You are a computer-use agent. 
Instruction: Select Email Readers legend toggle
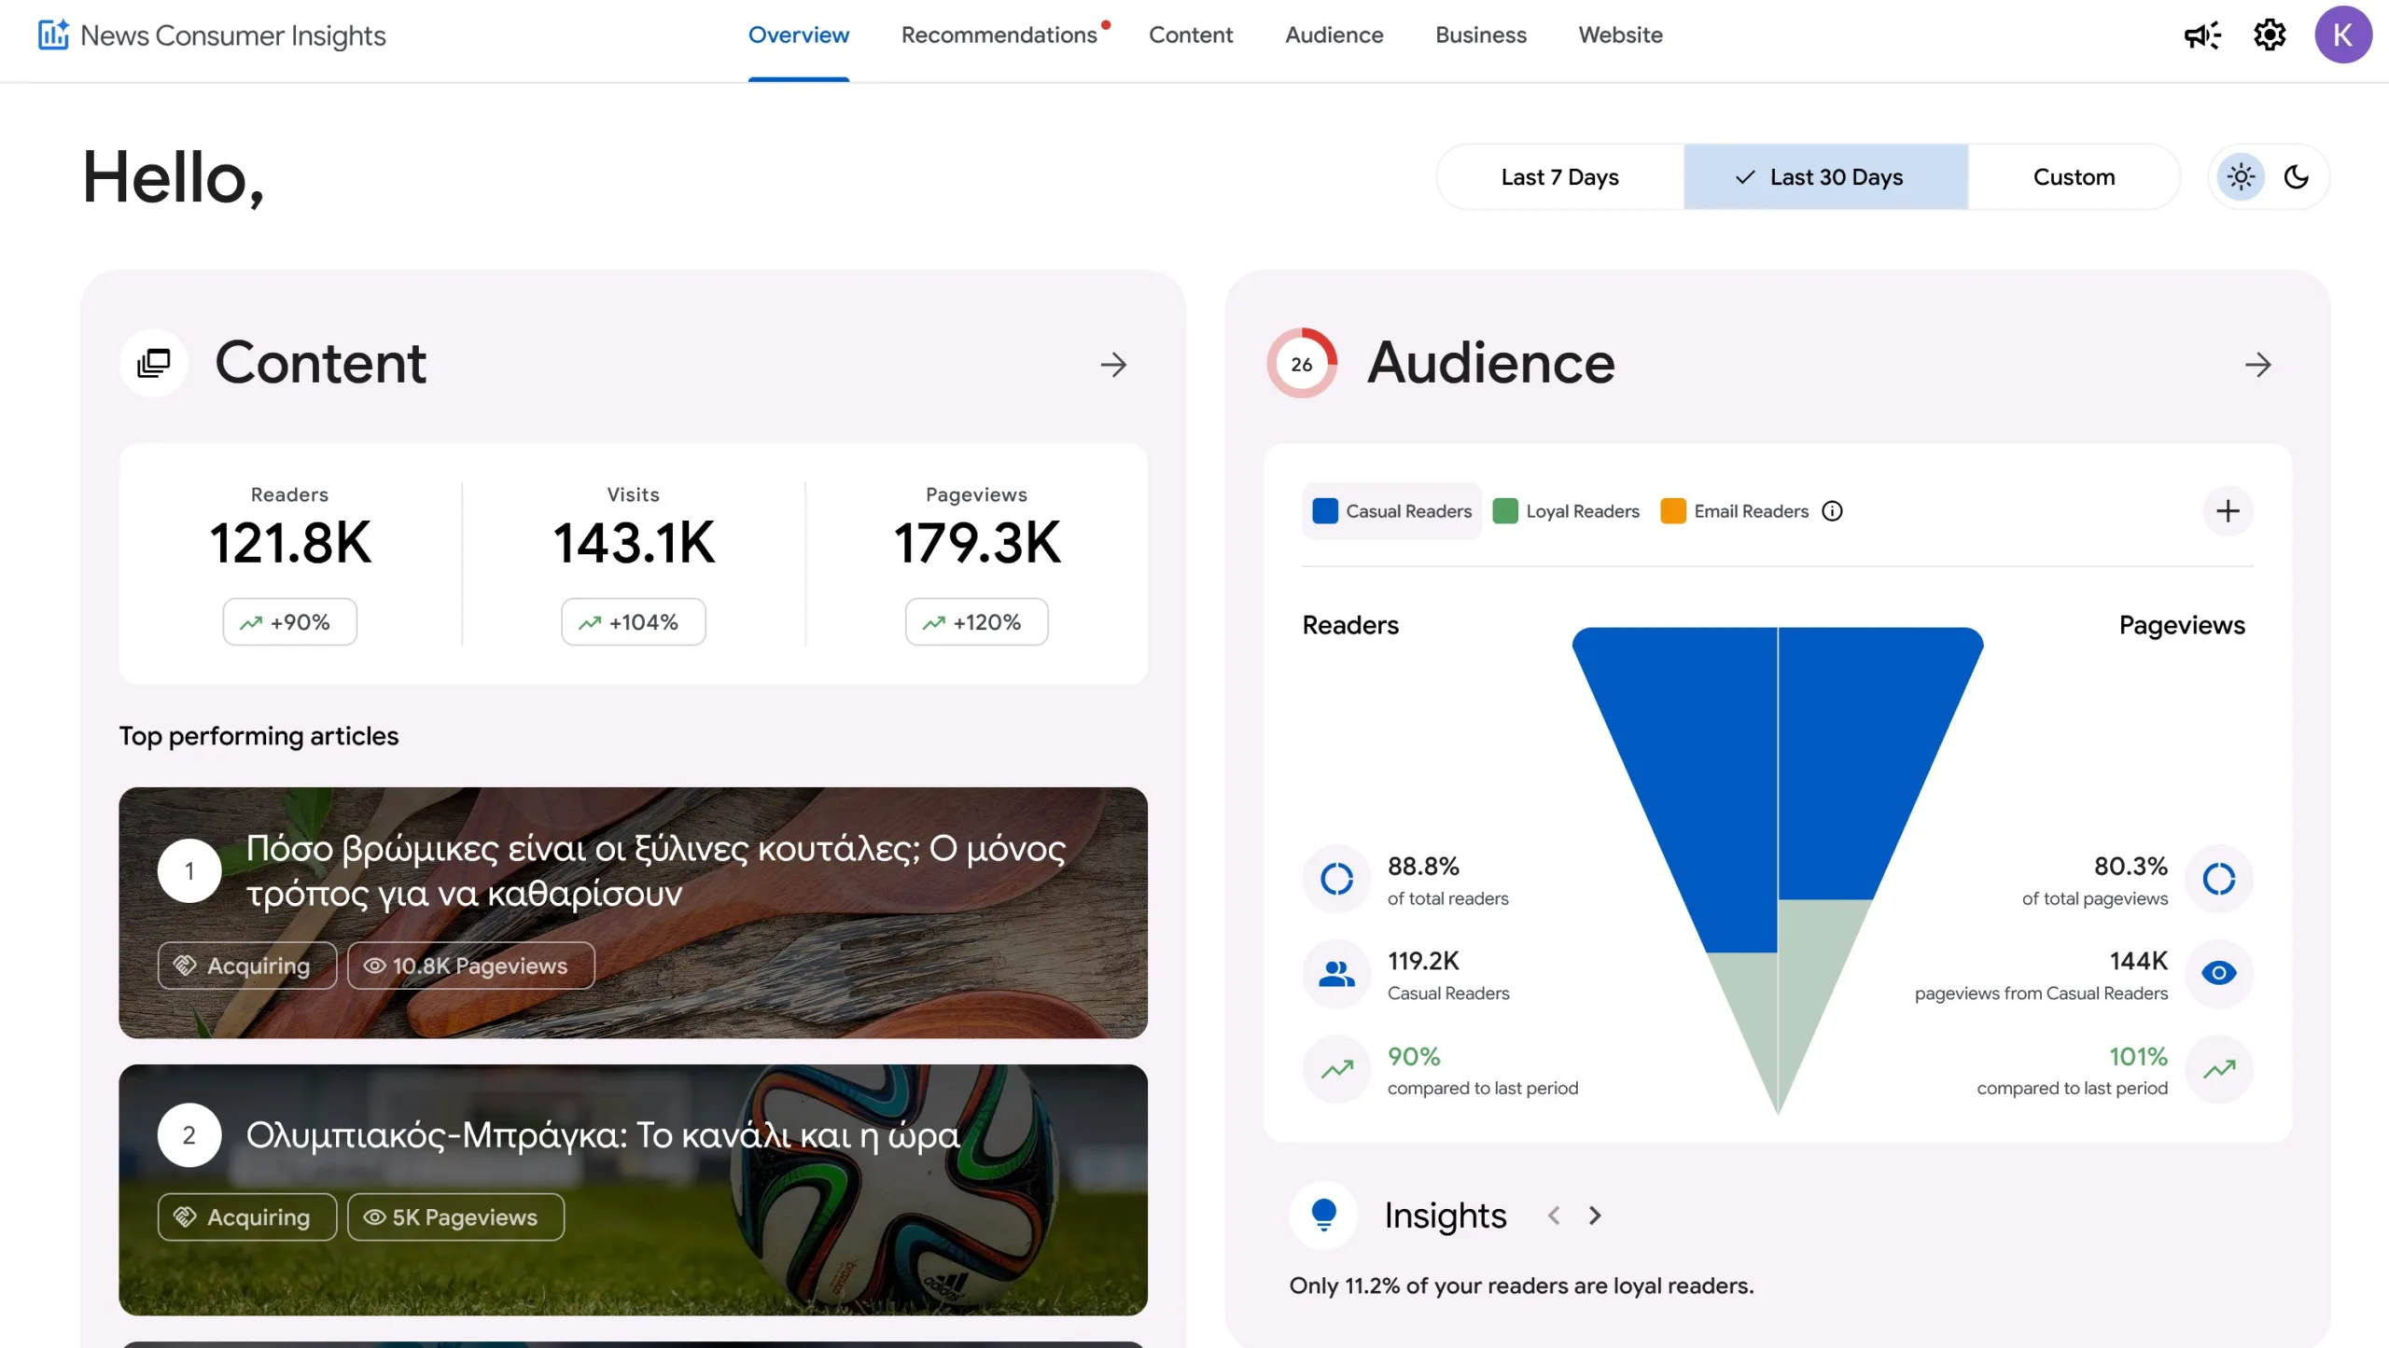coord(1735,511)
